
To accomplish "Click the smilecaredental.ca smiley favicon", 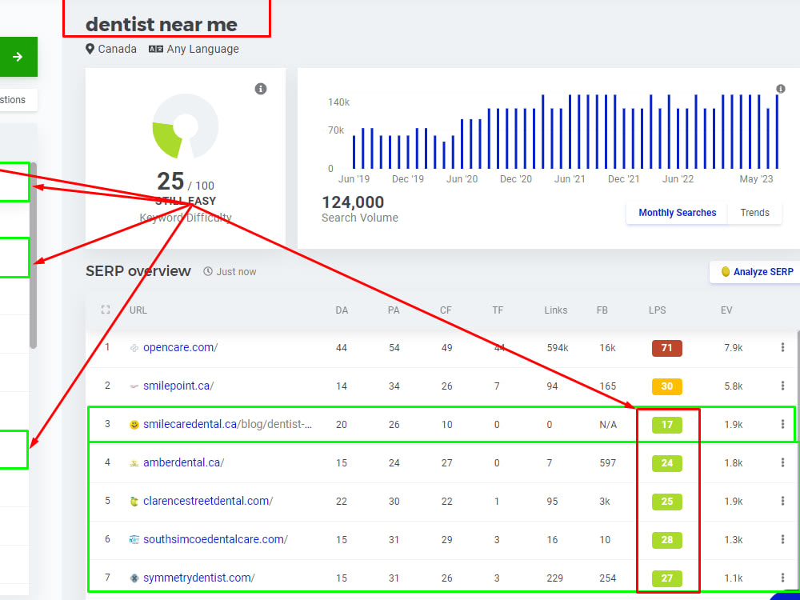I will coord(134,425).
